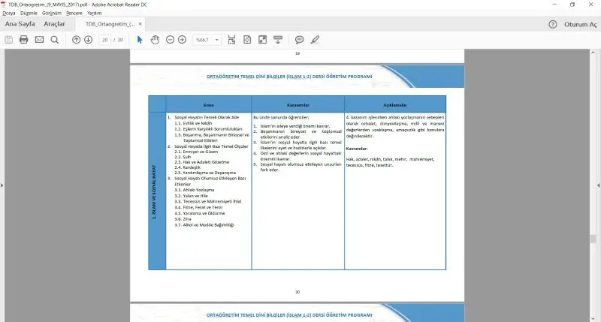
Task: Open the Yardım menu
Action: coord(95,13)
